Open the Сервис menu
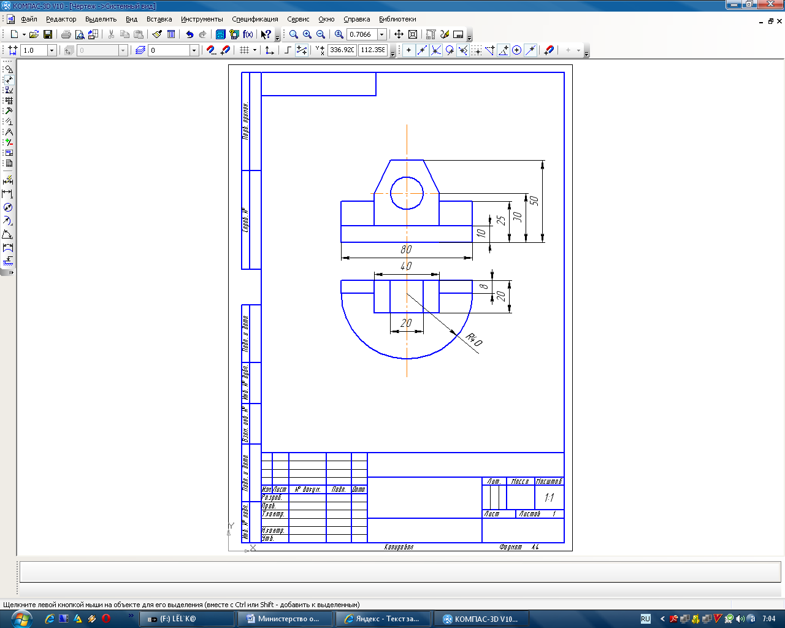 tap(298, 19)
